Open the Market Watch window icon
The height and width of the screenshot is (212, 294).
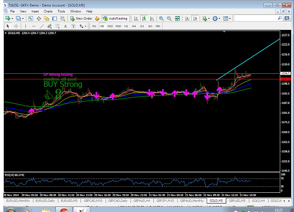tap(31, 18)
